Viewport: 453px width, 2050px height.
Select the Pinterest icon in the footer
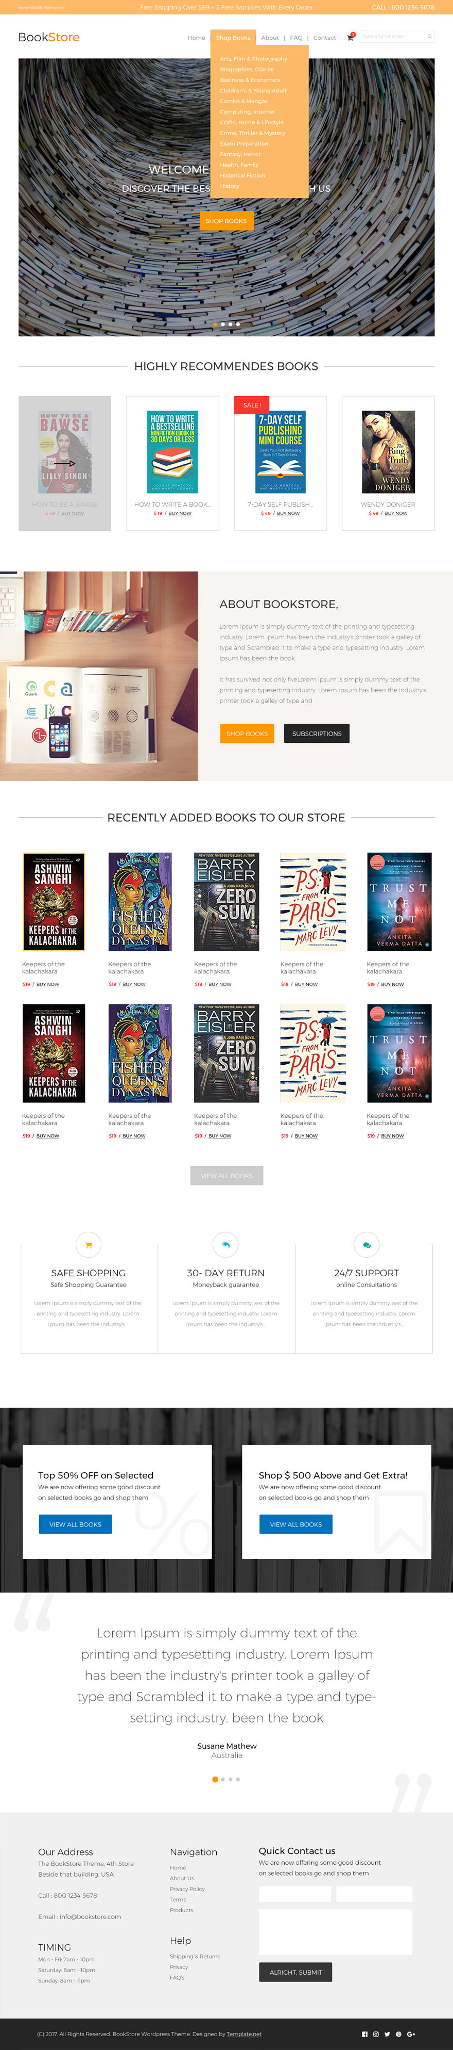point(398,2034)
